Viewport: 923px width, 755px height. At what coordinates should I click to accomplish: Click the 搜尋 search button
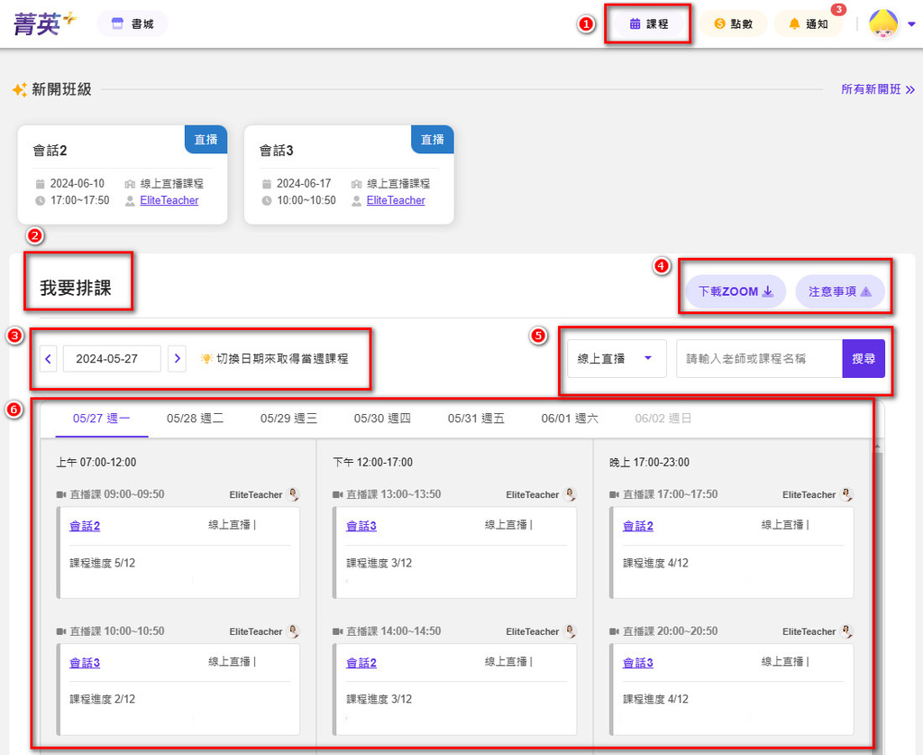[864, 358]
